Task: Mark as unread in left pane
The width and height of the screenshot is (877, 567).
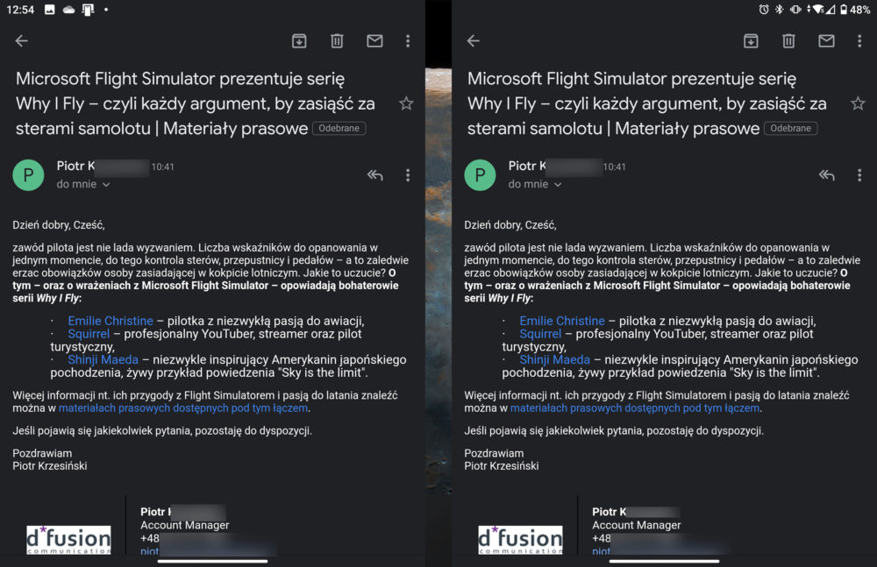Action: tap(374, 41)
